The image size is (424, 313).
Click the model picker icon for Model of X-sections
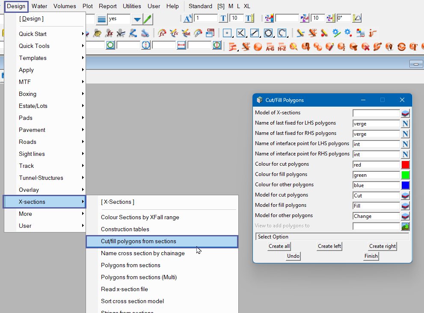[x=405, y=113]
